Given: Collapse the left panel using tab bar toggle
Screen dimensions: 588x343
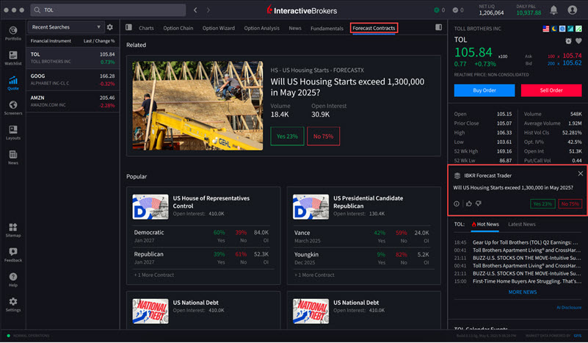Looking at the screenshot, I should 128,28.
